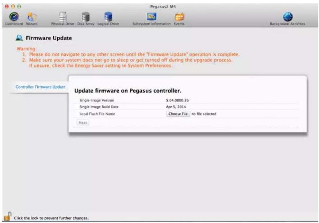Maximize the window with the green button
Screen dimensions: 319x223
pyautogui.click(x=19, y=6)
